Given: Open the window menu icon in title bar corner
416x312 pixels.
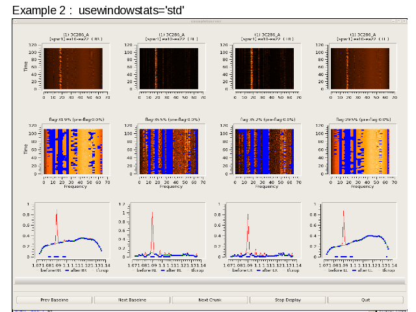Looking at the screenshot, I should click(16, 21).
